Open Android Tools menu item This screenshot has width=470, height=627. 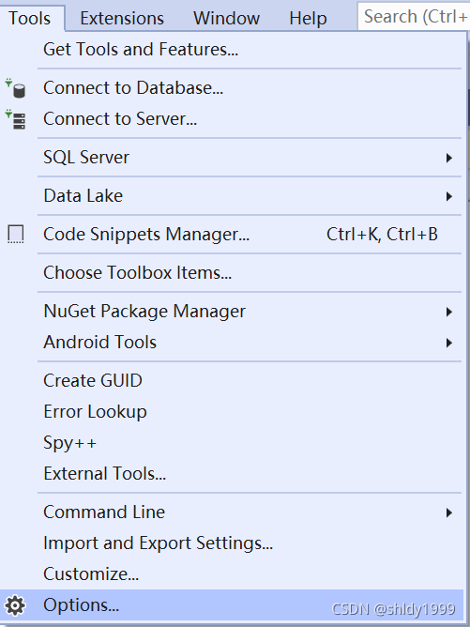tap(232, 343)
